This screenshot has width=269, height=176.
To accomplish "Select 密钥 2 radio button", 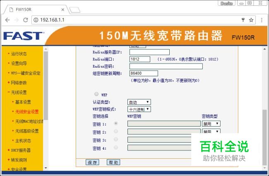I will 116,131.
